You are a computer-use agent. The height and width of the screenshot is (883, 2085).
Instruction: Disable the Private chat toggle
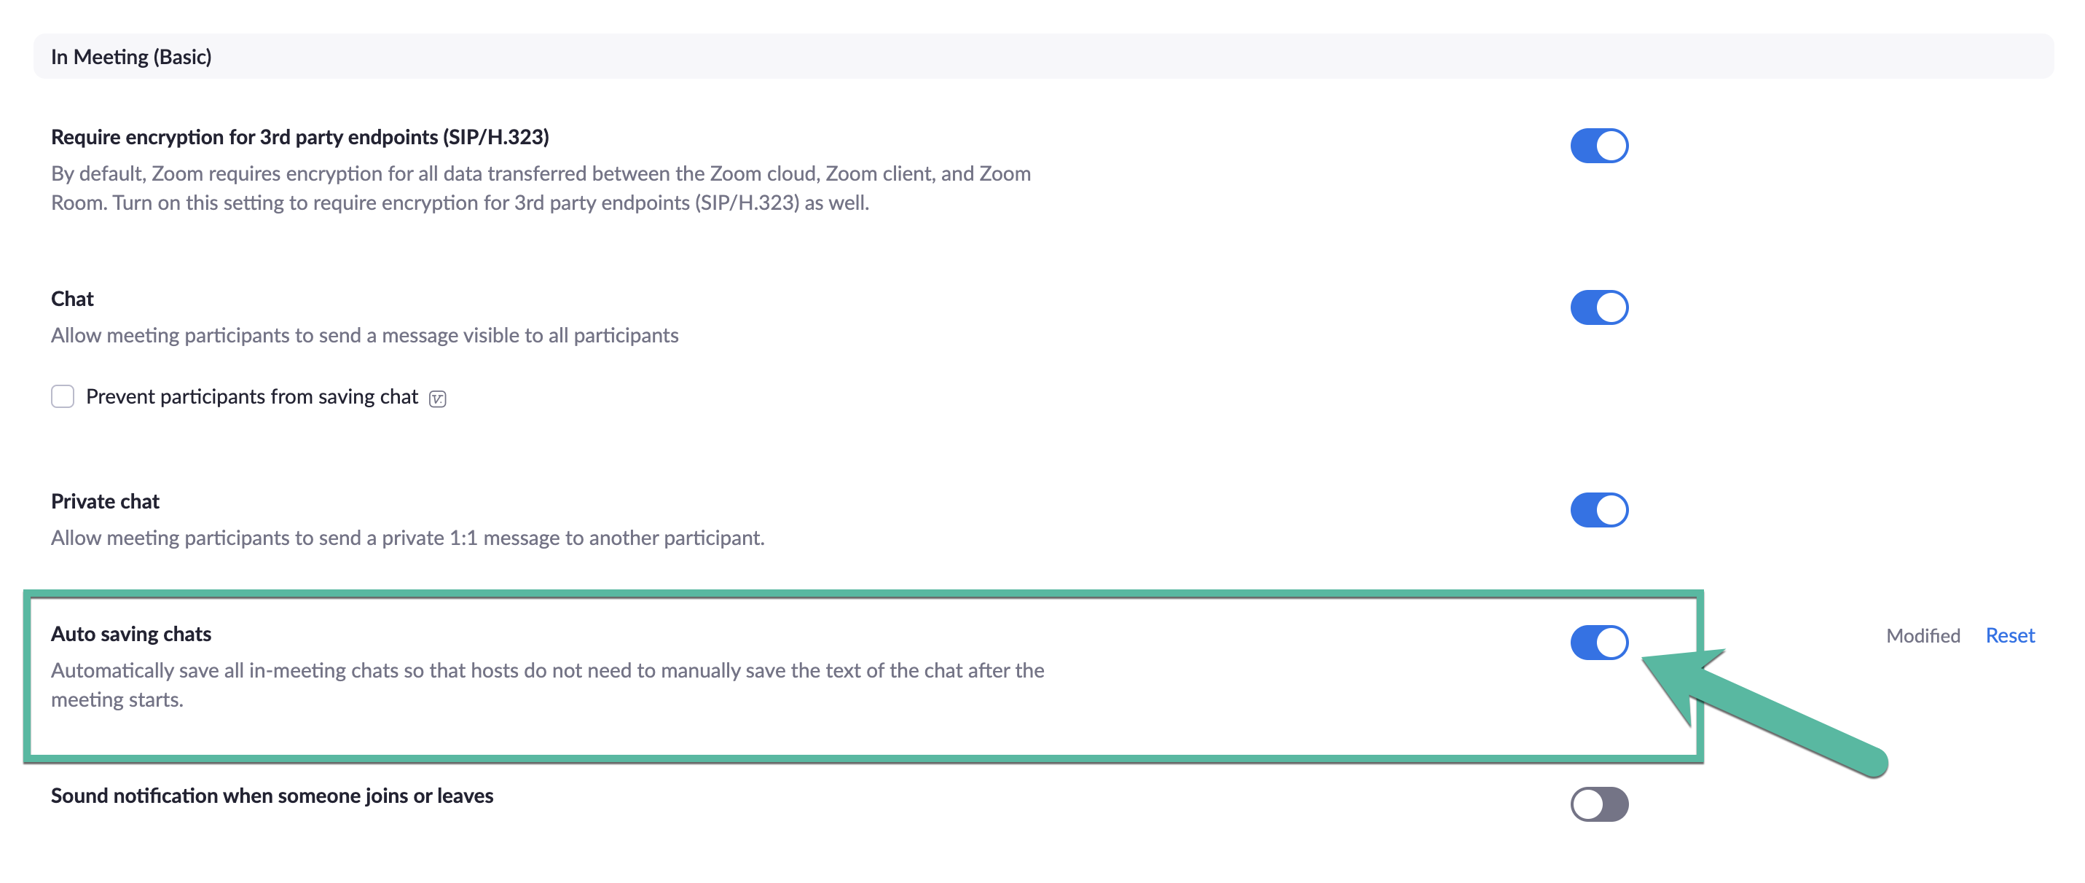click(1598, 510)
